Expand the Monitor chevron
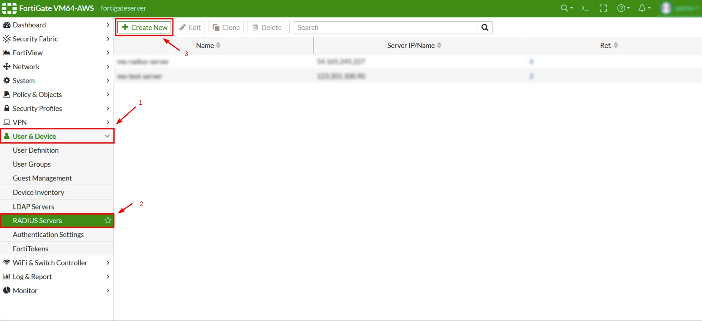The image size is (702, 321). click(x=108, y=290)
